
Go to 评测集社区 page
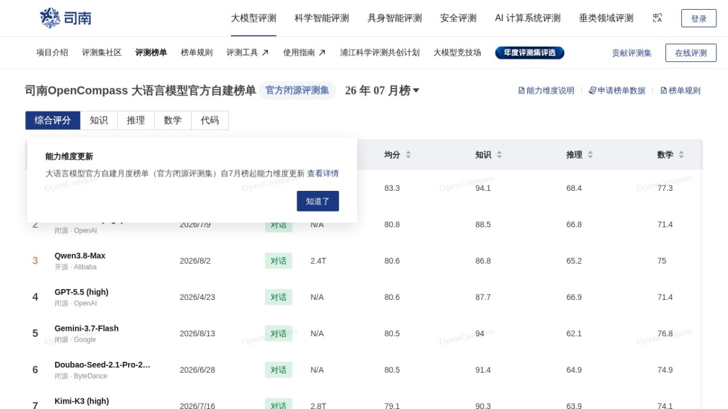(x=102, y=53)
